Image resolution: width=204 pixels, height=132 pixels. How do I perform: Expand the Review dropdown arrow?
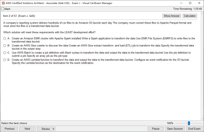(54, 129)
